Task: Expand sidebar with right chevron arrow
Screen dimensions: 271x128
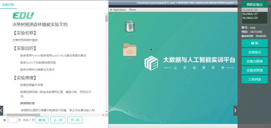Action: point(235,110)
